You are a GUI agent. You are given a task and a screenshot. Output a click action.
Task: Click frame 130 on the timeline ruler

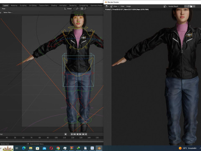coord(81,138)
